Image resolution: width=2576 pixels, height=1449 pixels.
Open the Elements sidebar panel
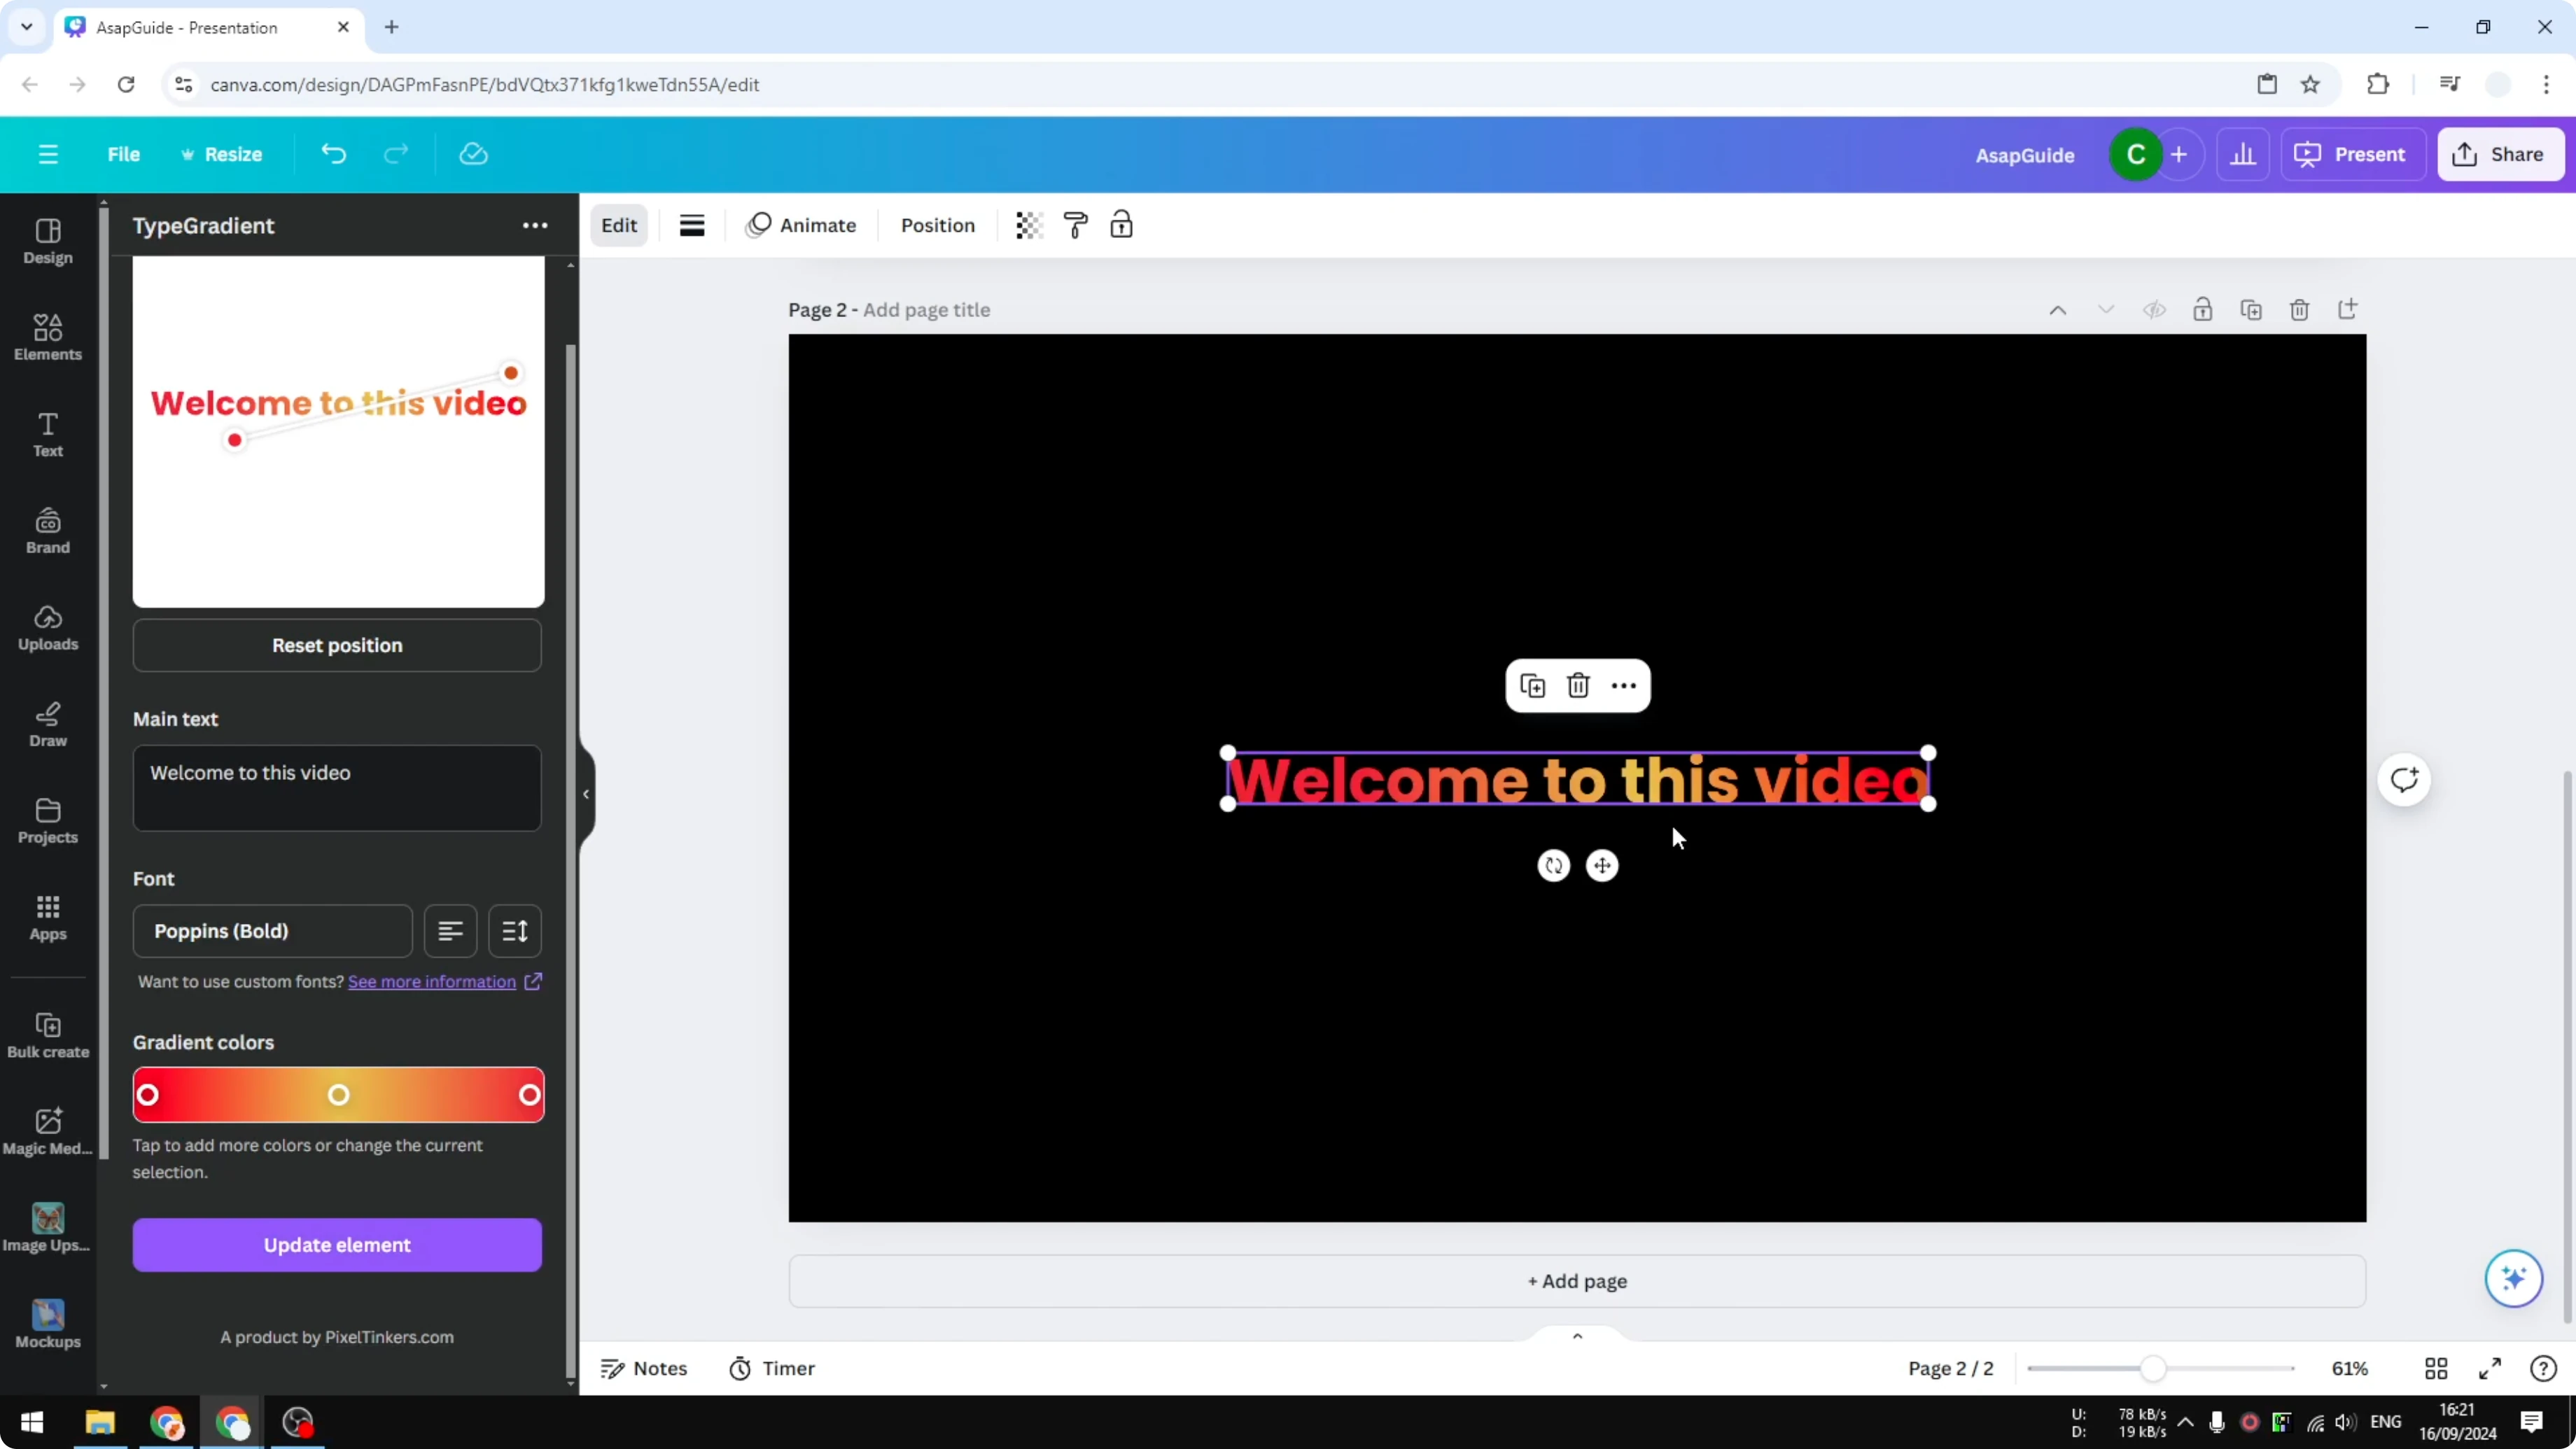48,337
